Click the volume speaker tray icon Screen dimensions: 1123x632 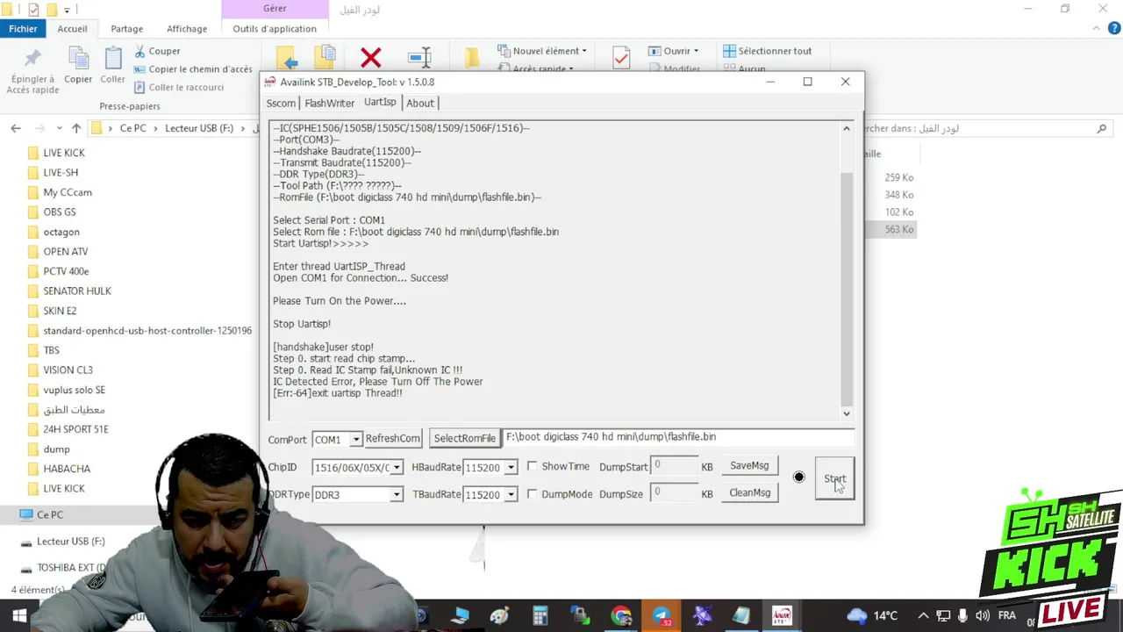click(982, 616)
